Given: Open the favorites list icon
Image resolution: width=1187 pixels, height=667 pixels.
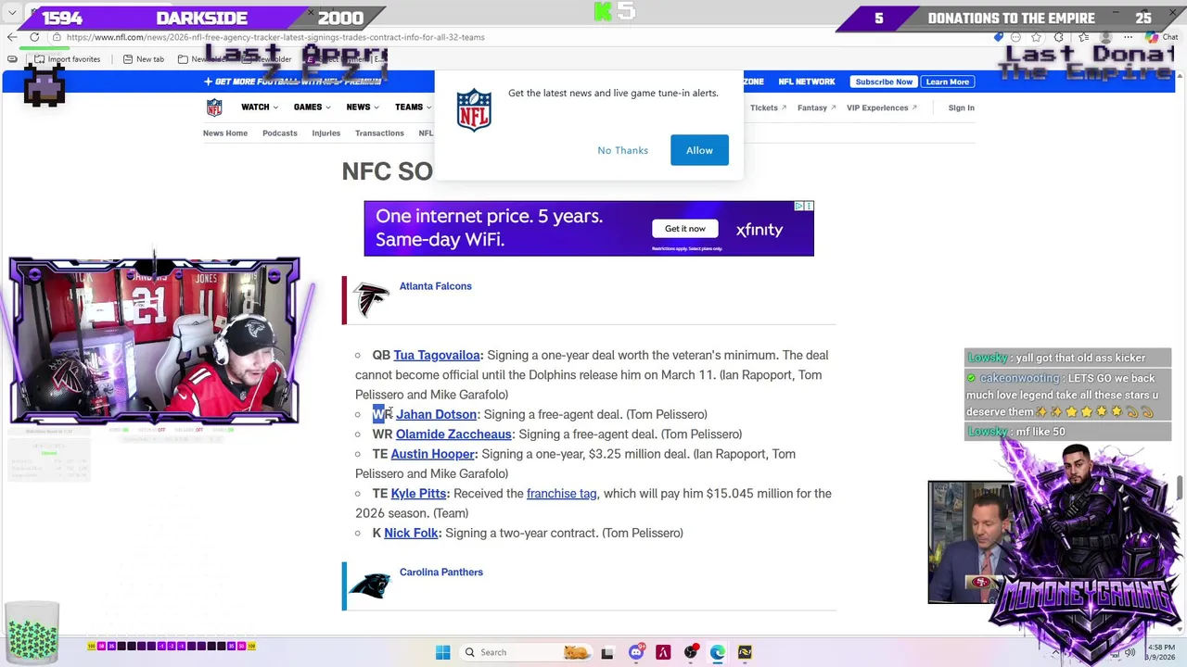Looking at the screenshot, I should tap(1084, 37).
